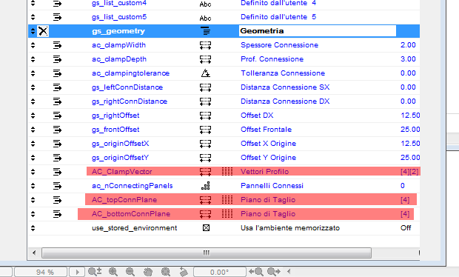The height and width of the screenshot is (277, 459).
Task: Click the AC_bottomConnPlane variable name
Action: tap(131, 214)
